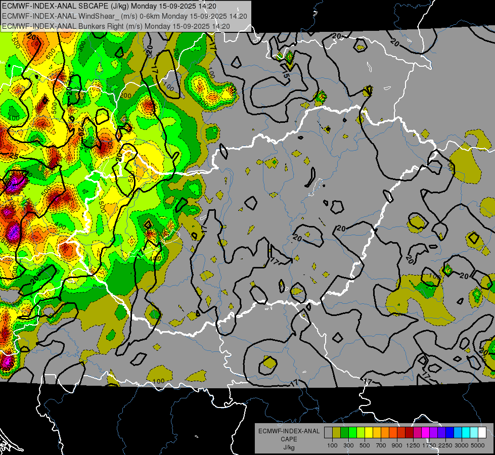Click the J/kg unit label in legend
This screenshot has height=455, width=495.
pos(289,447)
